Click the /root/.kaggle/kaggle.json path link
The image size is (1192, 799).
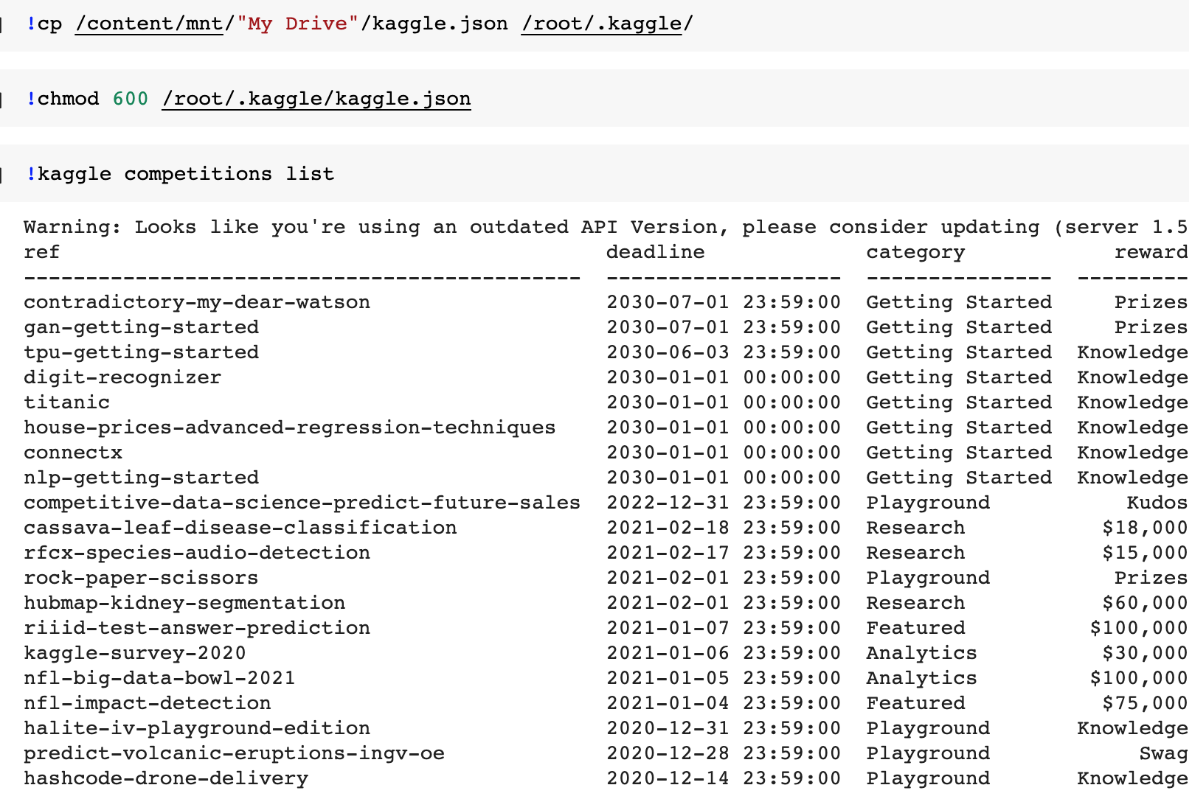click(x=316, y=99)
